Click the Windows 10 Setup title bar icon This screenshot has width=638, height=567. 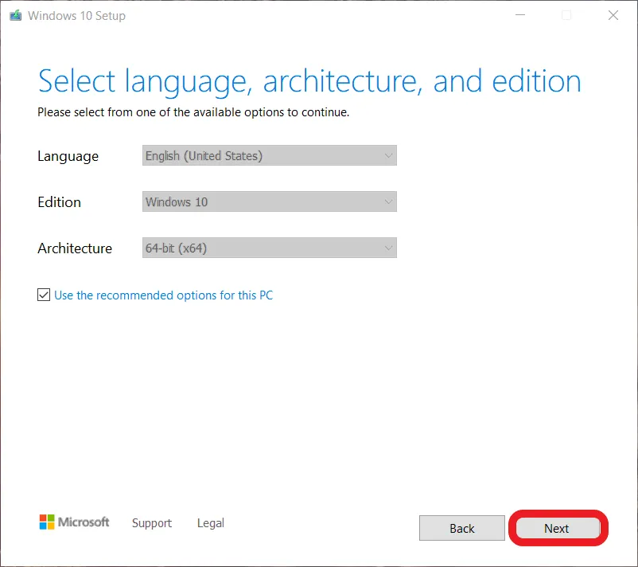click(x=15, y=15)
